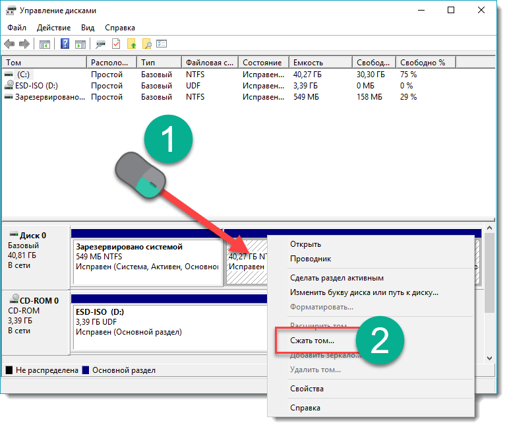Open the Файл menu
This screenshot has height=427, width=507.
coord(17,28)
